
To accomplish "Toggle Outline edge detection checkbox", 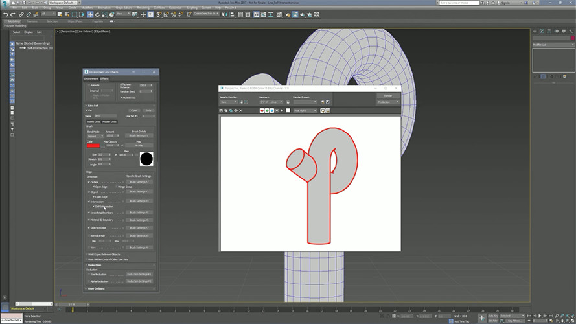I will (x=89, y=182).
